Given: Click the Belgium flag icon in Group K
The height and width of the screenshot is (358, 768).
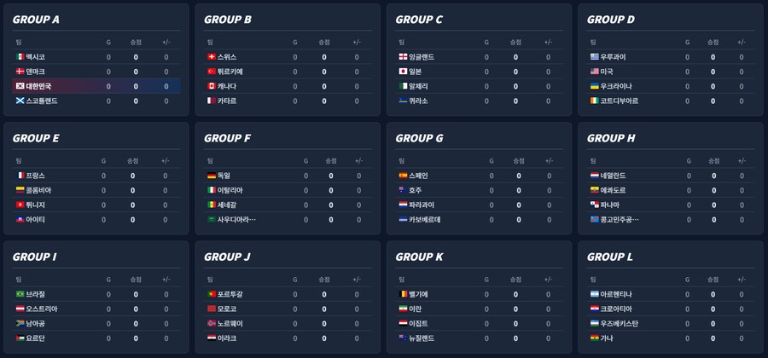Looking at the screenshot, I should [x=403, y=294].
